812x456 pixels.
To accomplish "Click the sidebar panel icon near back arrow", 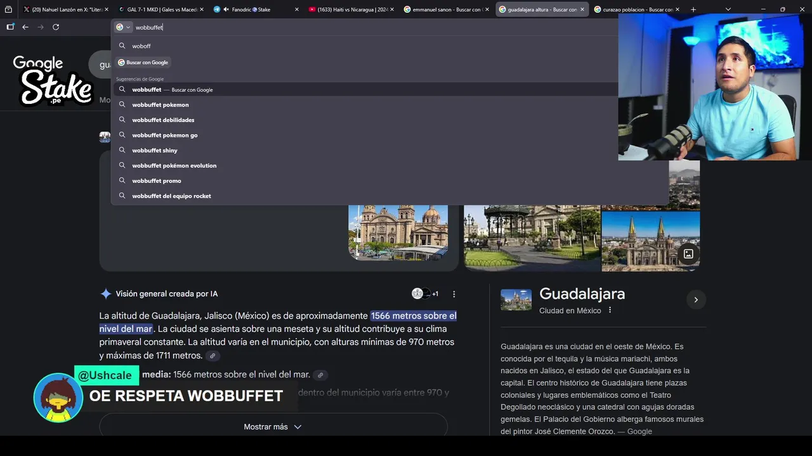I will [10, 27].
